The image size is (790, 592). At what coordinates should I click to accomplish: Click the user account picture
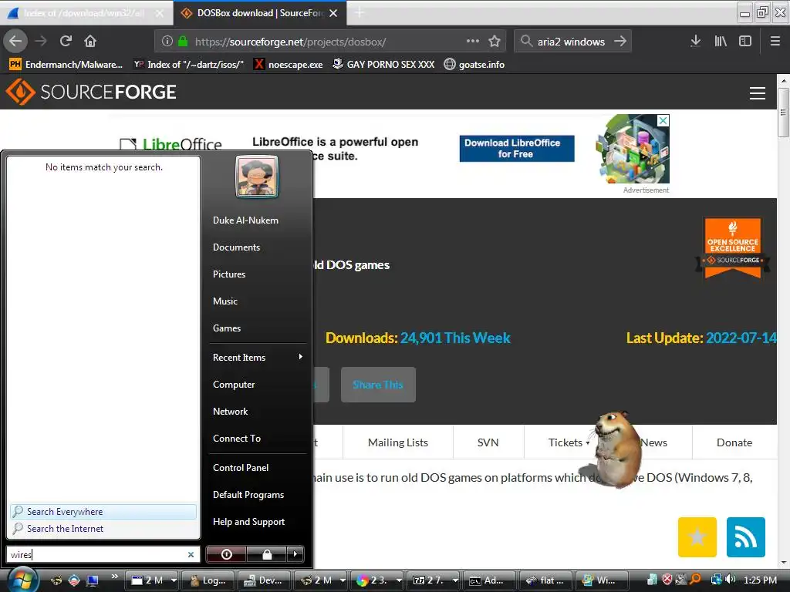[257, 177]
